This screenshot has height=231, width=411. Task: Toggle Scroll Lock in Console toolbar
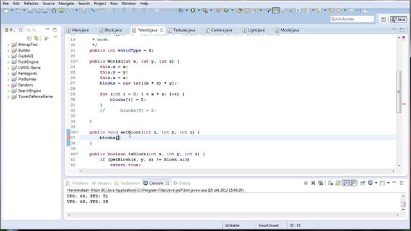coord(338,183)
